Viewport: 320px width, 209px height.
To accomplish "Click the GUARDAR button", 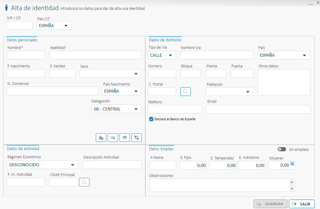I will coord(270,204).
